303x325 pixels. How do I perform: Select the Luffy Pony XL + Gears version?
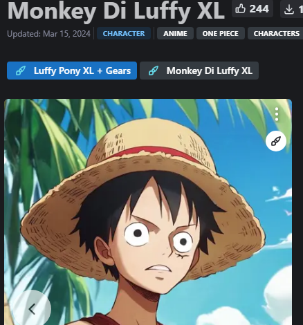tap(72, 71)
